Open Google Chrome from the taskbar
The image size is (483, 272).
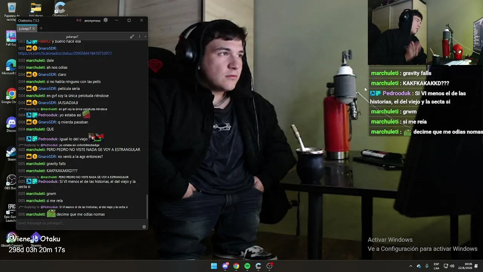(236, 266)
